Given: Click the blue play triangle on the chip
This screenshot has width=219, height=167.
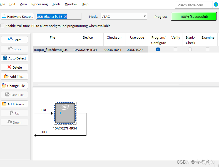Looking at the screenshot, I should [x=61, y=113].
